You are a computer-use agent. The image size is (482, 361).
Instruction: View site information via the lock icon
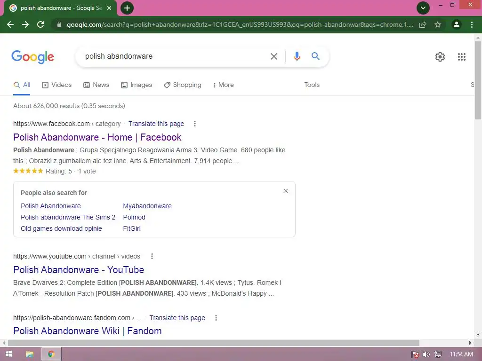59,24
